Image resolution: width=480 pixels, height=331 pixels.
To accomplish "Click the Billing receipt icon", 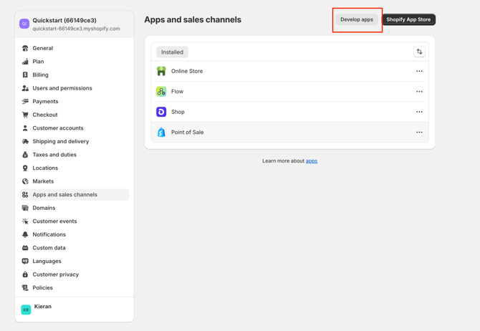I will click(25, 75).
